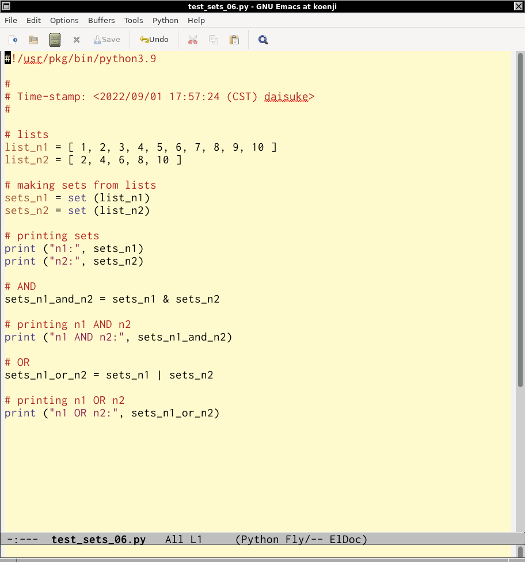Viewport: 525px width, 562px height.
Task: Open the directory browser drawer icon
Action: pos(55,40)
